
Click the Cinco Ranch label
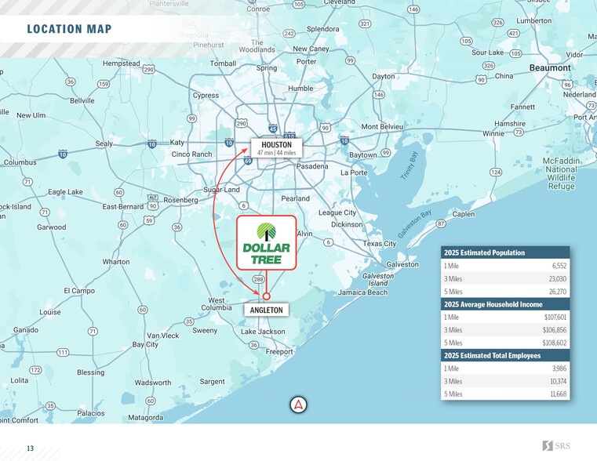191,154
